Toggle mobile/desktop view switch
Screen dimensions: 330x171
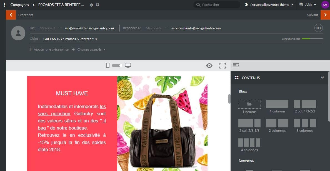pos(117,65)
